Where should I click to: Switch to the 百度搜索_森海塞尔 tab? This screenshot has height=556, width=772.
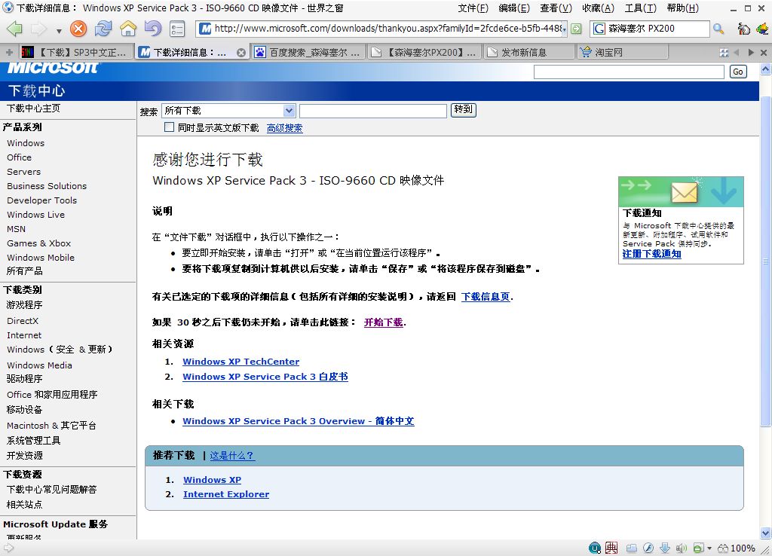pos(308,52)
